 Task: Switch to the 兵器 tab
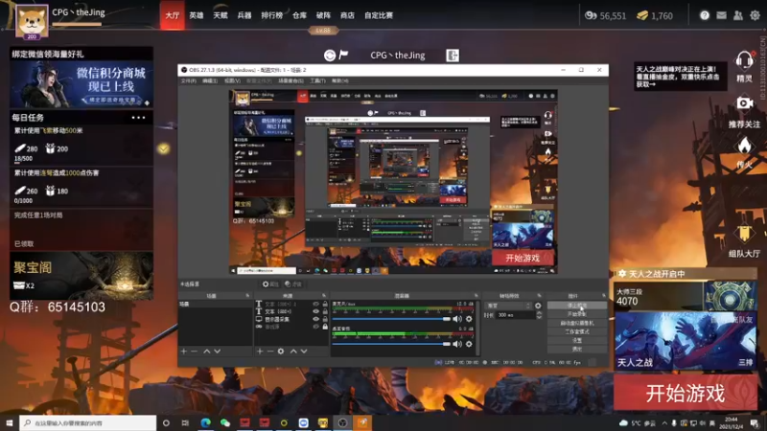click(244, 15)
